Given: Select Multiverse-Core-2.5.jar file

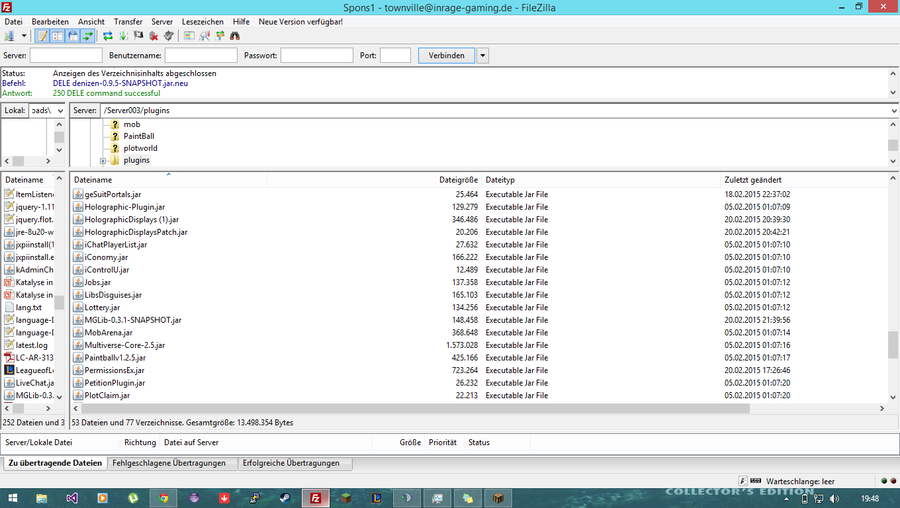Looking at the screenshot, I should [x=124, y=345].
